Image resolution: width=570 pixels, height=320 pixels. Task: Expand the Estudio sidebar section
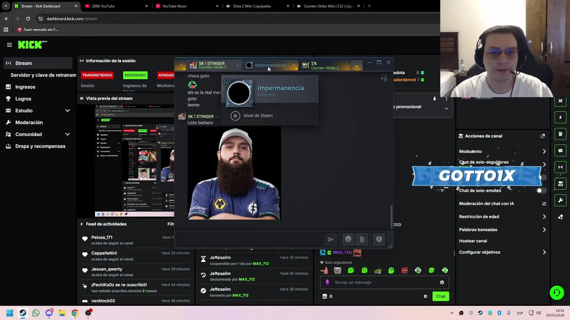click(x=38, y=111)
